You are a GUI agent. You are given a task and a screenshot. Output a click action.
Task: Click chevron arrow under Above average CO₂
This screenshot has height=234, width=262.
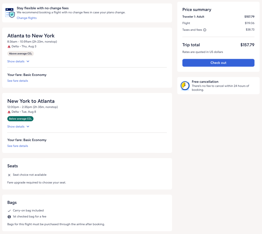click(28, 62)
